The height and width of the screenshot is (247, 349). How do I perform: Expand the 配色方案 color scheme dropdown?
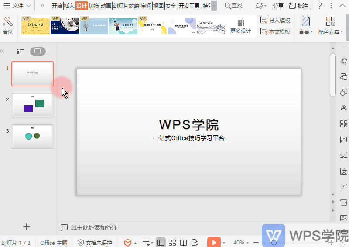[x=331, y=26]
